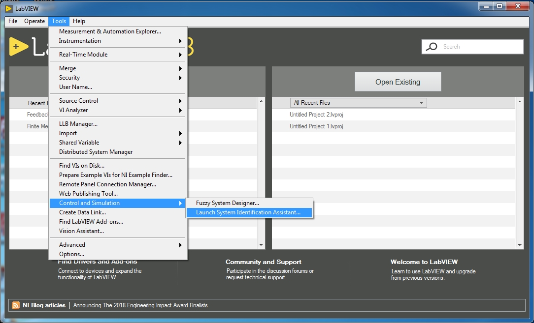The width and height of the screenshot is (534, 323).
Task: Expand the Real-Time Module submenu
Action: pos(118,55)
